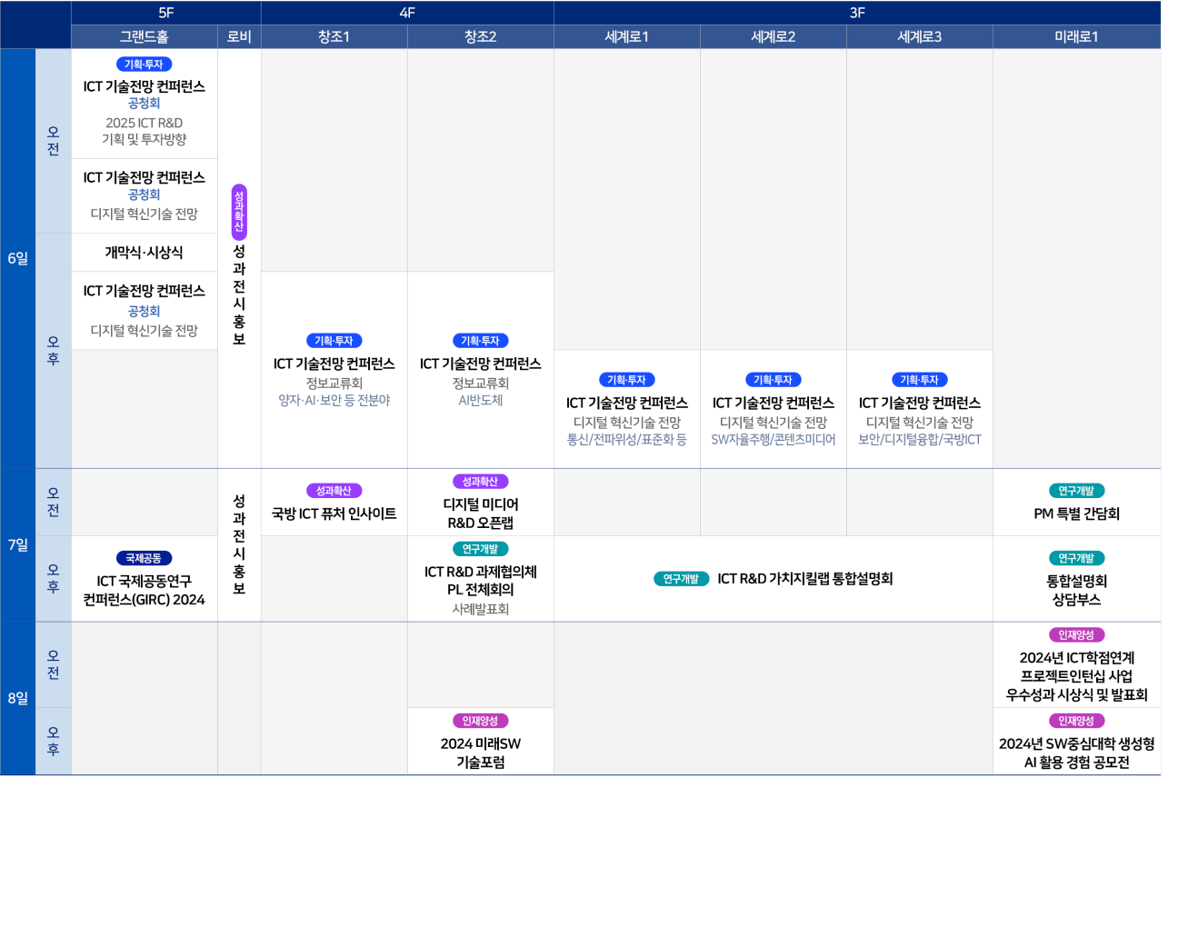Click the 7일 오전 time label
1178x927 pixels.
(54, 503)
